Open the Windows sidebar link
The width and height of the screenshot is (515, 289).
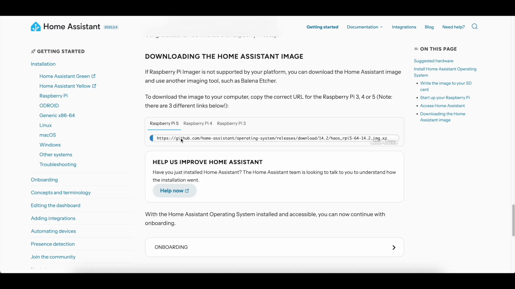click(50, 145)
